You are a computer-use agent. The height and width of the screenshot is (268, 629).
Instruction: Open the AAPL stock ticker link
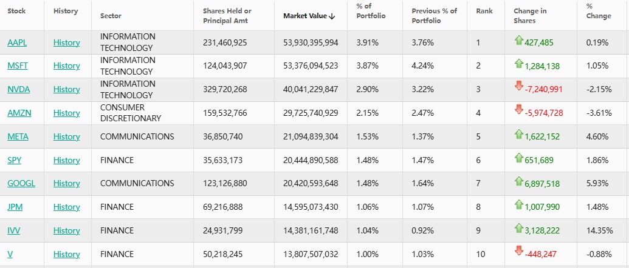17,42
